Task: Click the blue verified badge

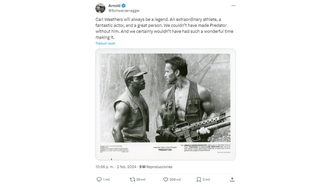Action: [x=124, y=6]
